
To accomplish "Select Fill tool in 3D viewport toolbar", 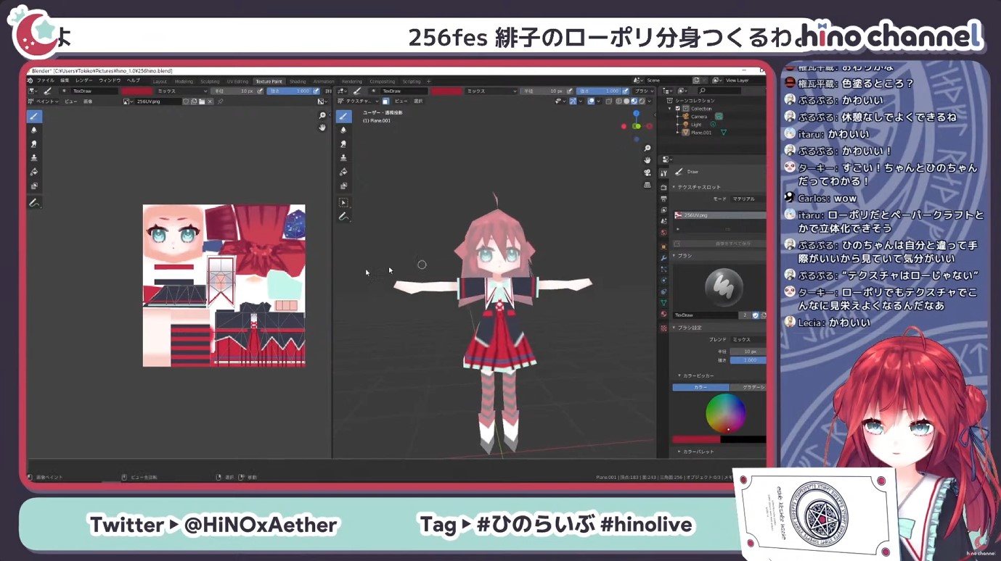I will [x=343, y=172].
